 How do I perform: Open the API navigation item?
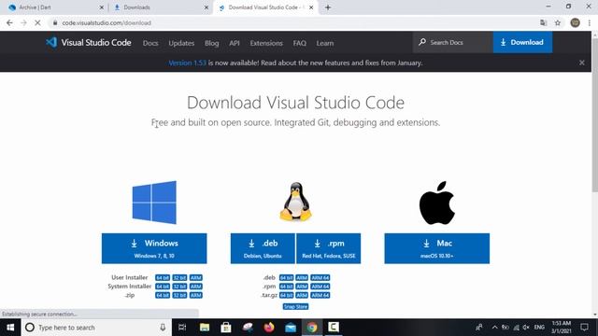pos(235,43)
